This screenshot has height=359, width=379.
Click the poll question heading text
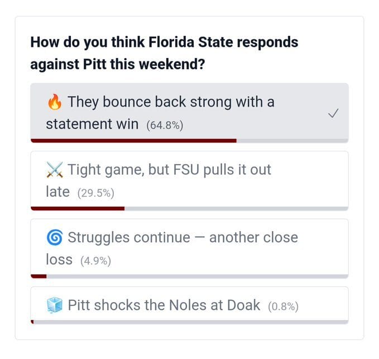(x=164, y=53)
